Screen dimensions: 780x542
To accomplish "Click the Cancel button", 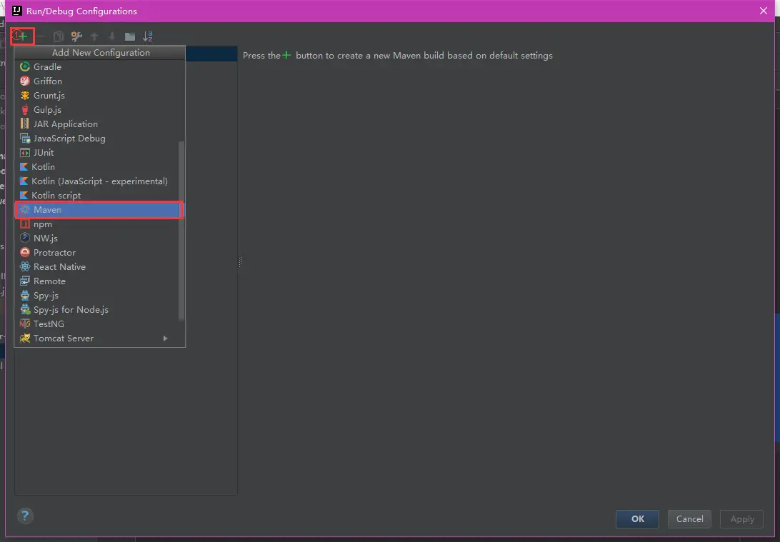I will coord(689,519).
